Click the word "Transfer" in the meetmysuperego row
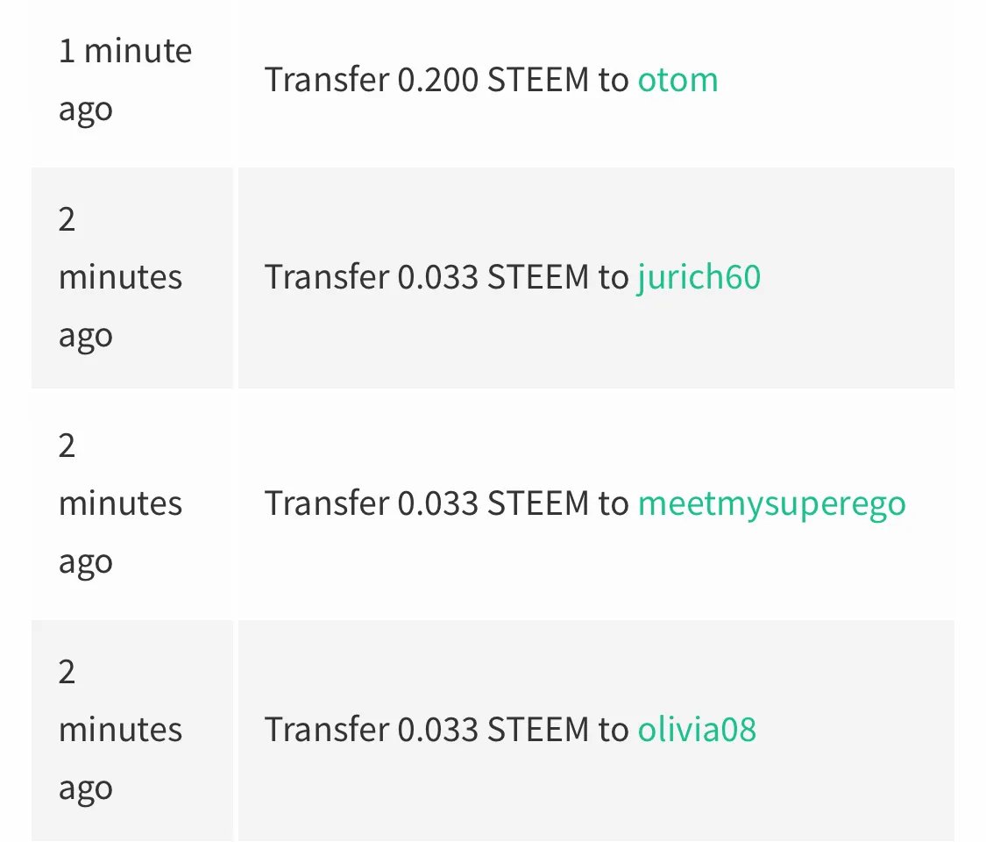The height and width of the screenshot is (842, 986). coord(327,503)
